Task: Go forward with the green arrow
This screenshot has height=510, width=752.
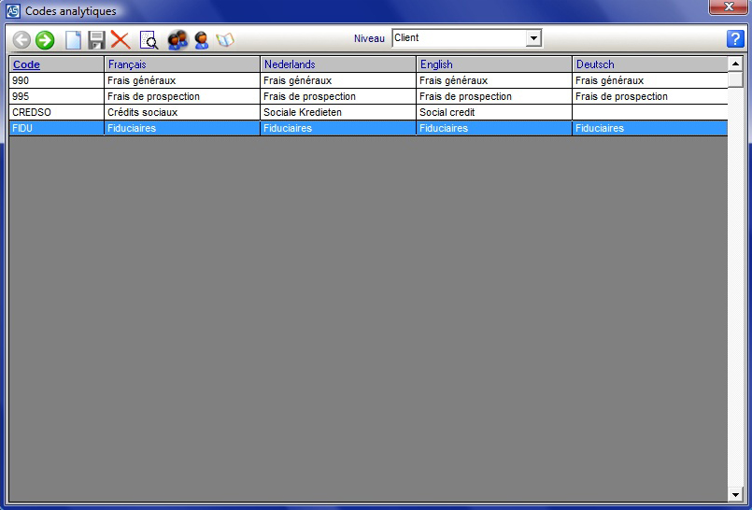Action: 45,40
